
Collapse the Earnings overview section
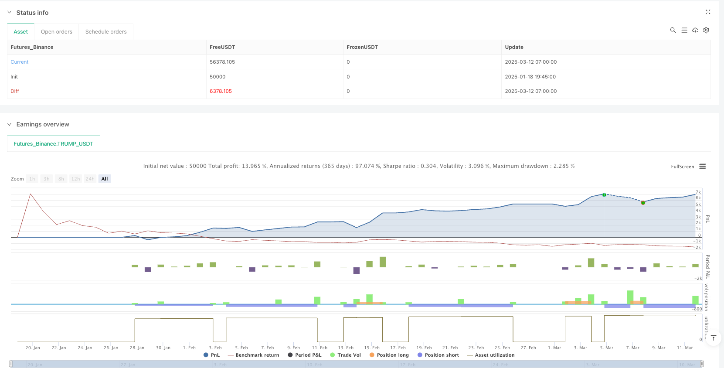10,124
